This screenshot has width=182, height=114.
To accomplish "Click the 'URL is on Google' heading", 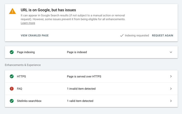I will [x=48, y=10].
